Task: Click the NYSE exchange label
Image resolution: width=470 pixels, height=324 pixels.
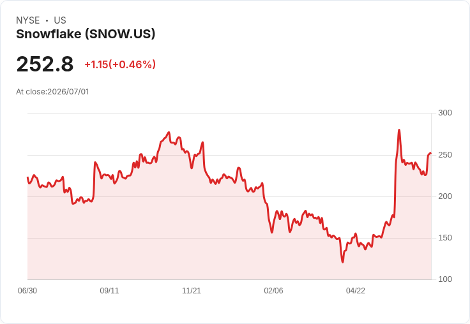Action: pyautogui.click(x=28, y=20)
